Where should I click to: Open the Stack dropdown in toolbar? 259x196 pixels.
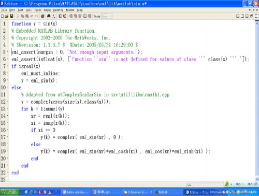(x=107, y=17)
